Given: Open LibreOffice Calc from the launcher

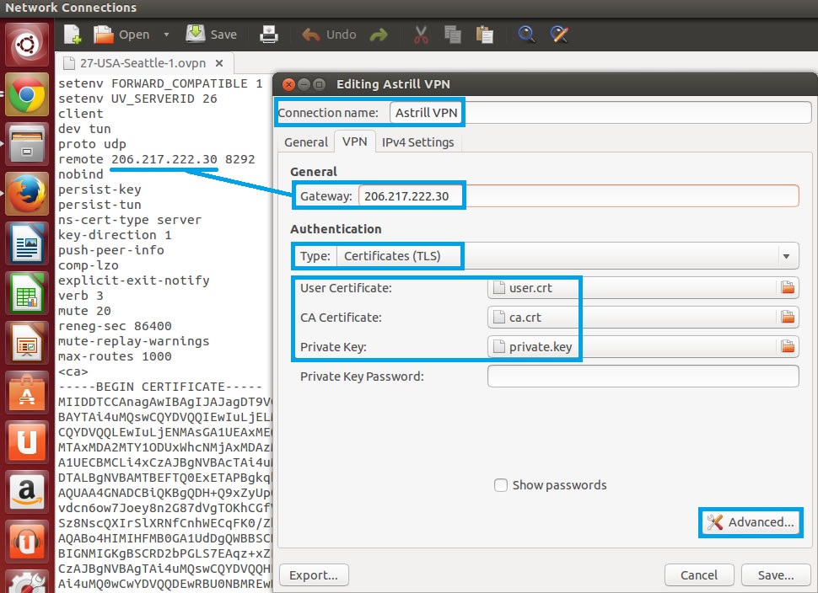Looking at the screenshot, I should point(27,293).
